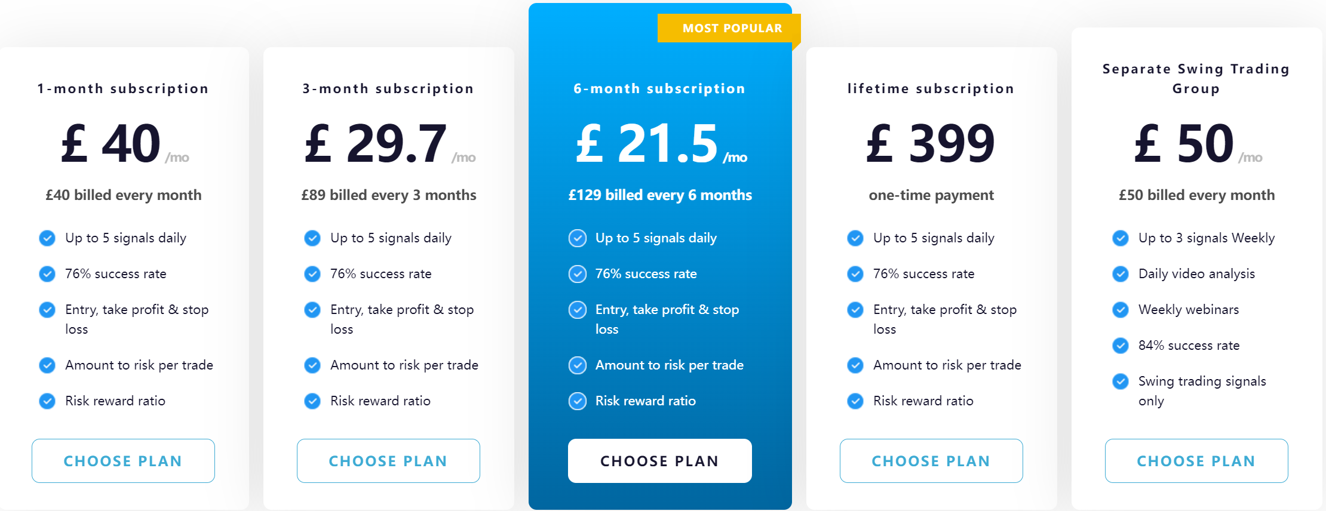Viewport: 1326px width, 511px height.
Task: Select Choose Plan for 6-month subscription
Action: click(x=660, y=461)
